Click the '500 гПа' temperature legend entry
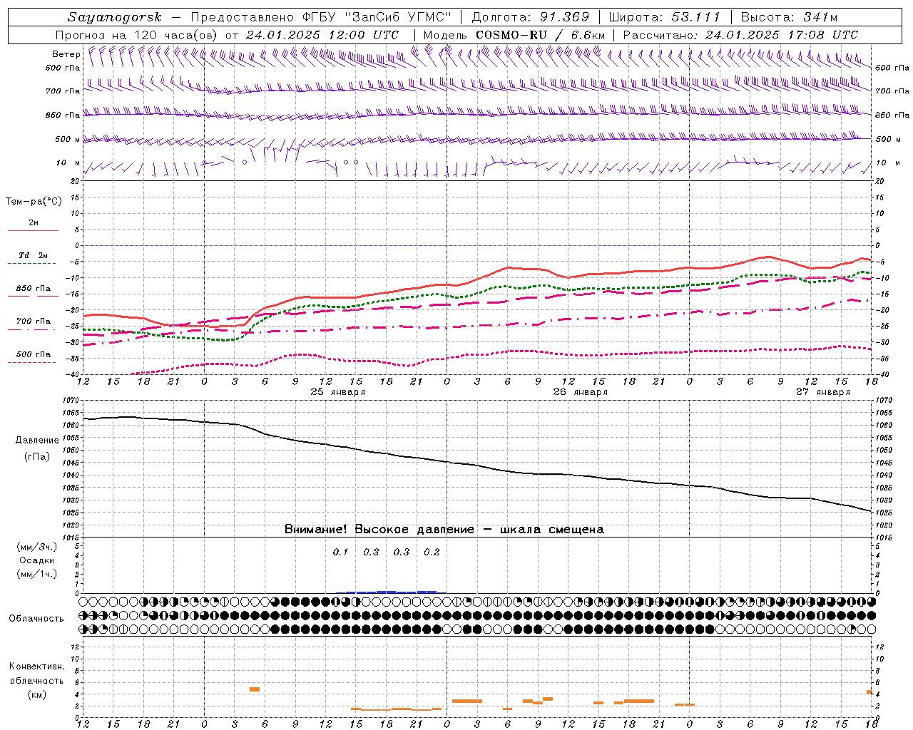The width and height of the screenshot is (913, 730). 34,354
